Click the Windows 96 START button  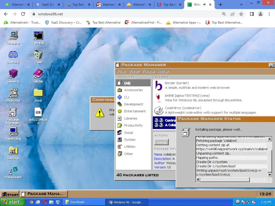tap(10, 194)
